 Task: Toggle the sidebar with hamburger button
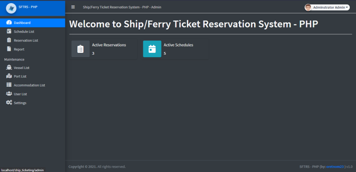73,7
